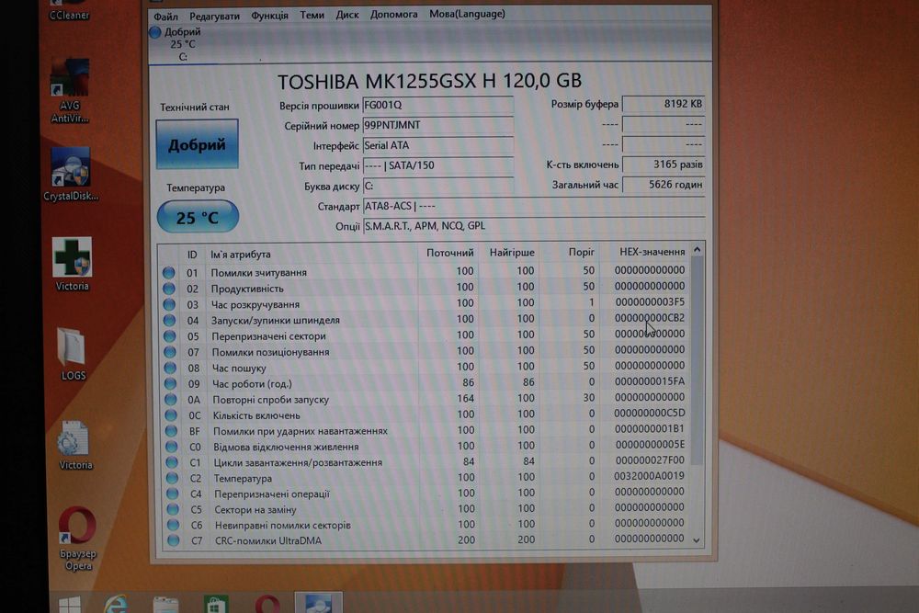Viewport: 919px width, 613px height.
Task: Click the attribute list scrollbar thumb
Action: (697, 360)
